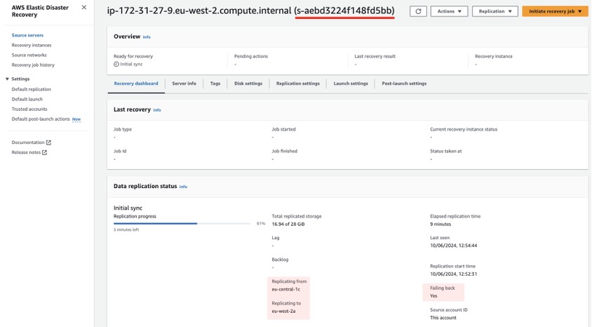Click the server ID s-aebd3224f148fd5bb
The height and width of the screenshot is (327, 592).
pyautogui.click(x=344, y=11)
